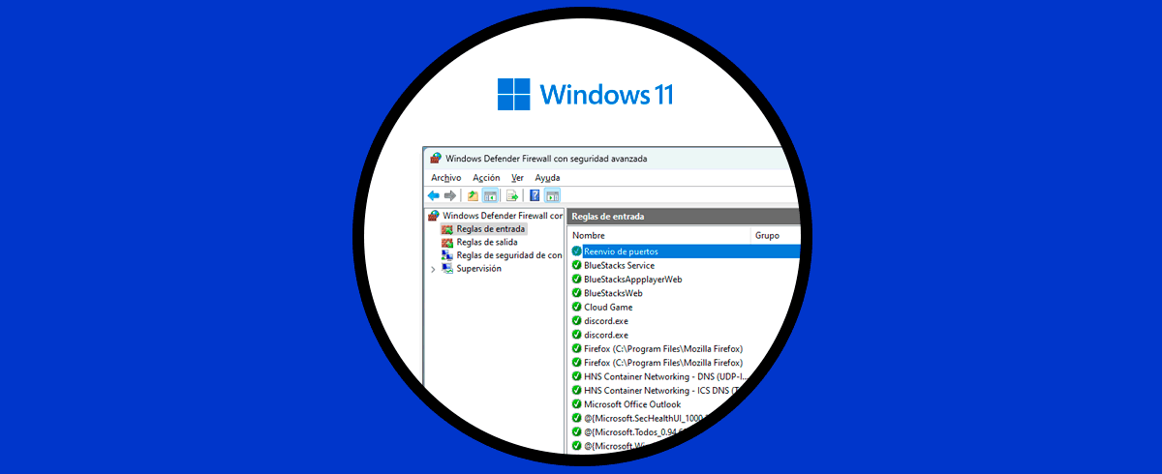Image resolution: width=1162 pixels, height=474 pixels.
Task: Open the Ver menu
Action: pos(517,178)
